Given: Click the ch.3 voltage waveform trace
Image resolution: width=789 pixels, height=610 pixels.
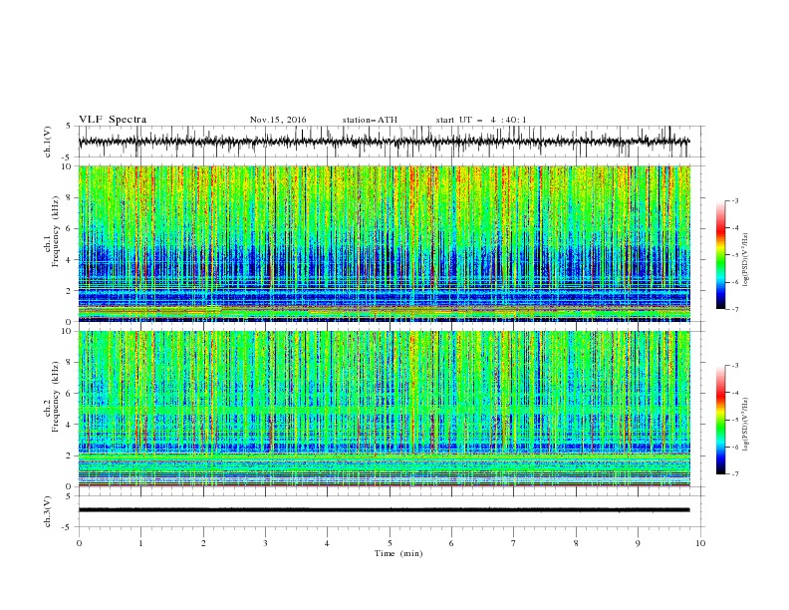Looking at the screenshot, I should (384, 510).
